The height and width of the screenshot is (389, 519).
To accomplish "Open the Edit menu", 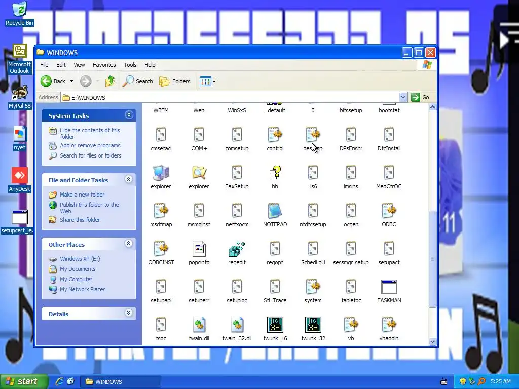I will (61, 65).
